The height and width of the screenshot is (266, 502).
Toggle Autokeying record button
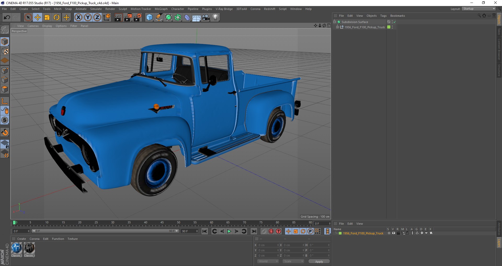271,231
